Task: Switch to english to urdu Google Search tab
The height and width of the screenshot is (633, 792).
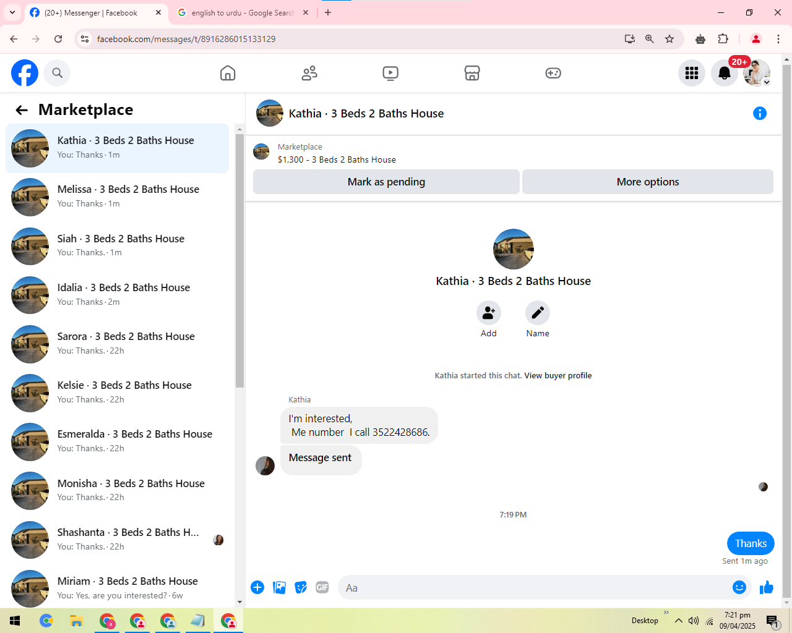Action: tap(242, 12)
